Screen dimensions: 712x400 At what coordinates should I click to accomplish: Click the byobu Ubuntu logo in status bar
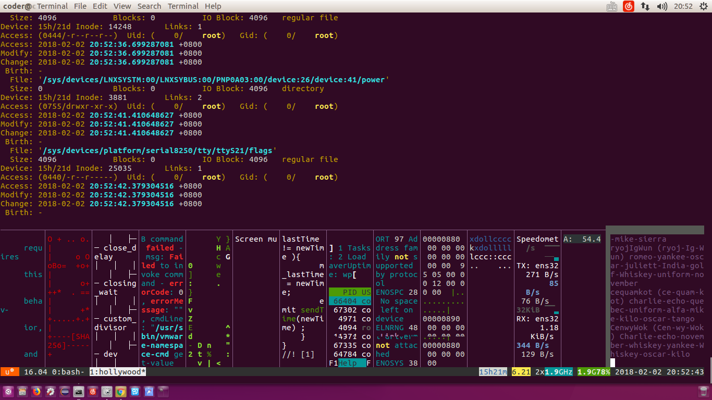tap(10, 372)
